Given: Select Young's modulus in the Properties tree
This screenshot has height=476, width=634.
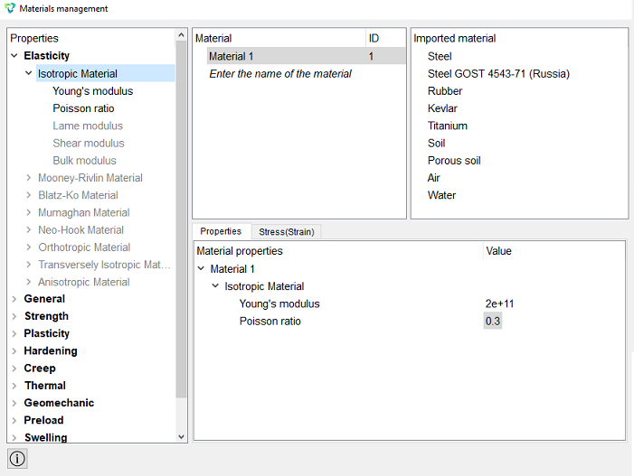Looking at the screenshot, I should (x=92, y=91).
